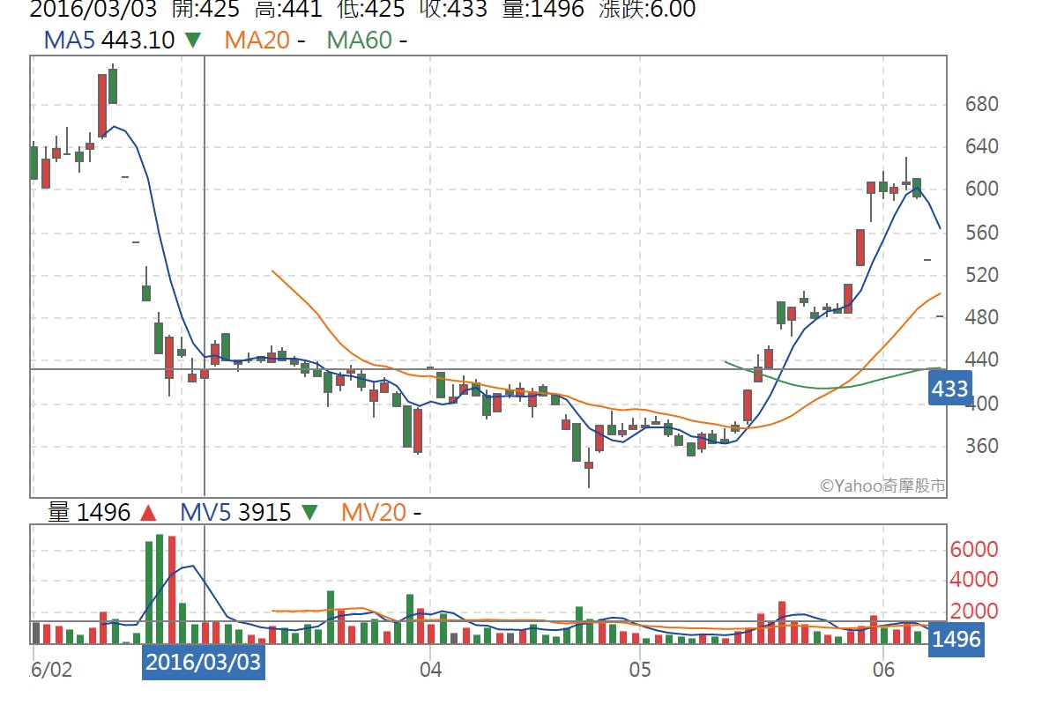The width and height of the screenshot is (1042, 712).
Task: Click the 收:433 close price value
Action: [x=453, y=10]
